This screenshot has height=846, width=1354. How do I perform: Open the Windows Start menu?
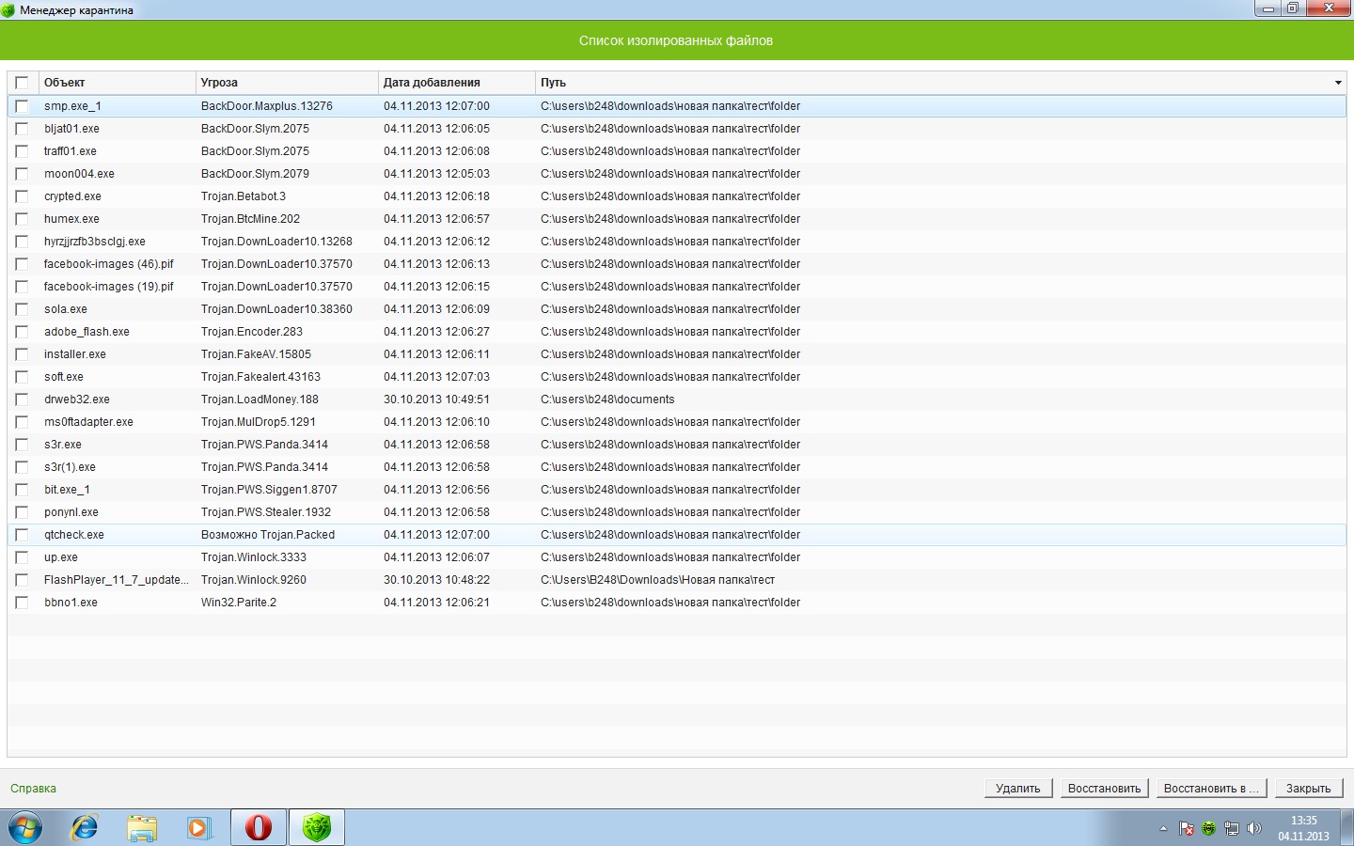click(25, 827)
